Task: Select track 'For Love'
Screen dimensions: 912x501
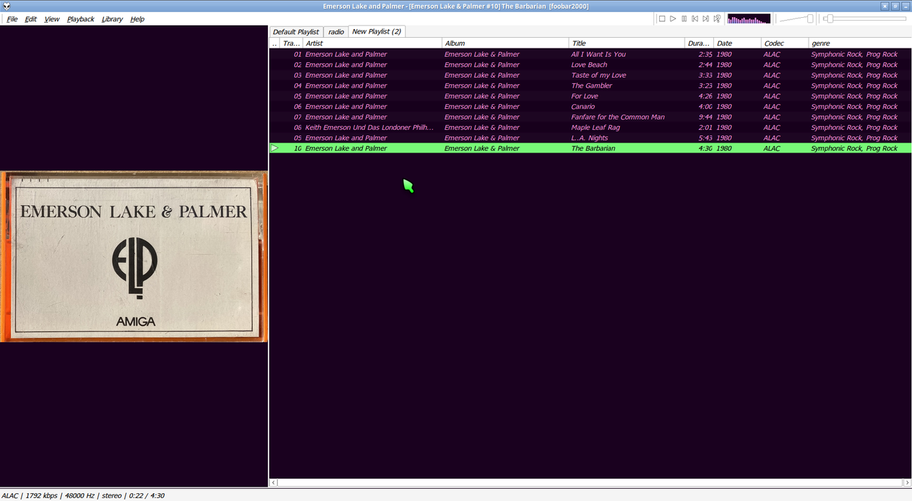Action: click(591, 96)
